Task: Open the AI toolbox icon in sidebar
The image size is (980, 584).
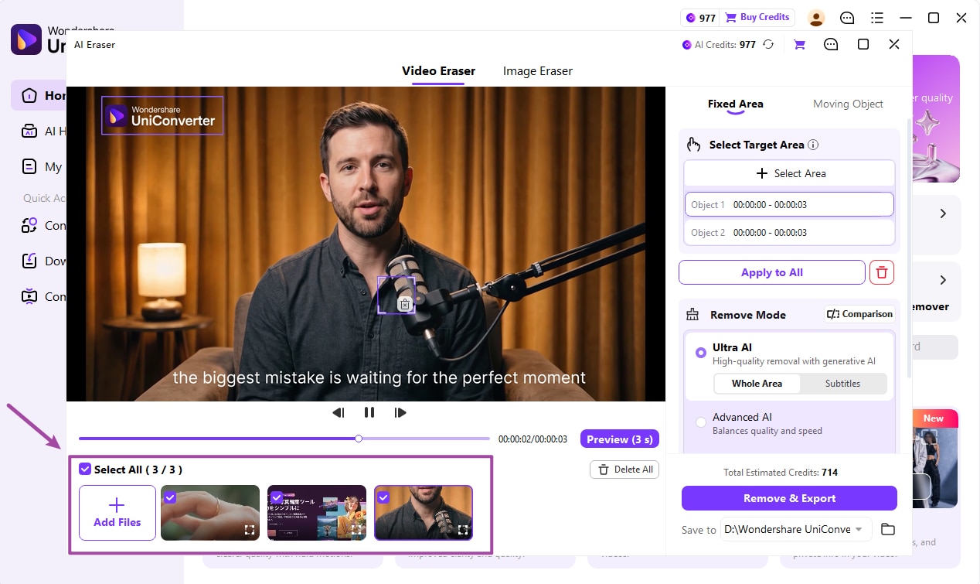Action: pyautogui.click(x=29, y=131)
